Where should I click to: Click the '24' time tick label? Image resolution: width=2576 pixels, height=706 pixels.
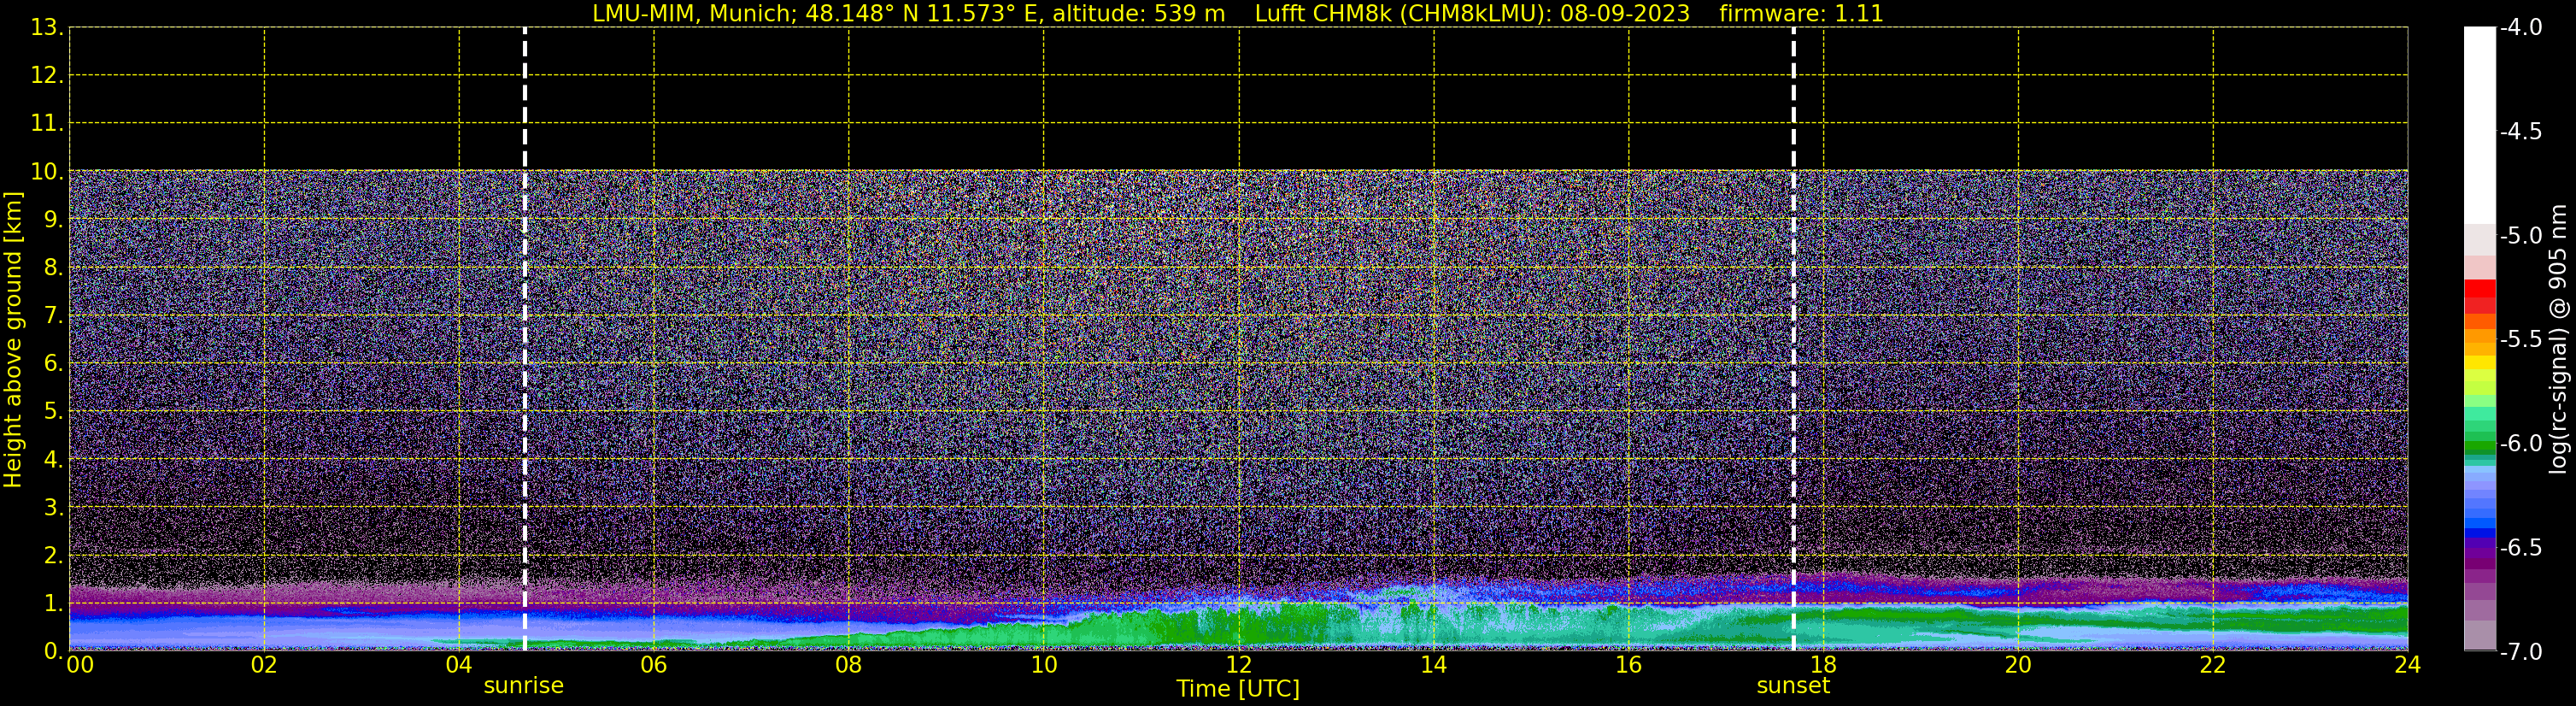(2407, 665)
